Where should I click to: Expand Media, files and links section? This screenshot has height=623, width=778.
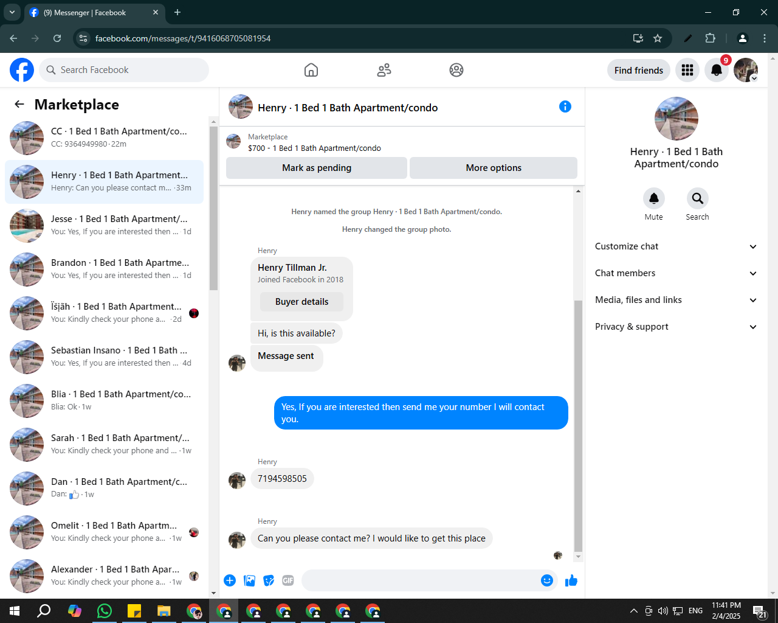click(676, 300)
